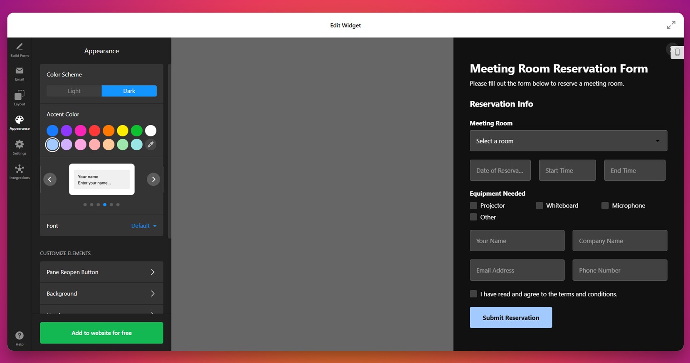690x363 pixels.
Task: Click the Email Address input field
Action: [x=517, y=270]
